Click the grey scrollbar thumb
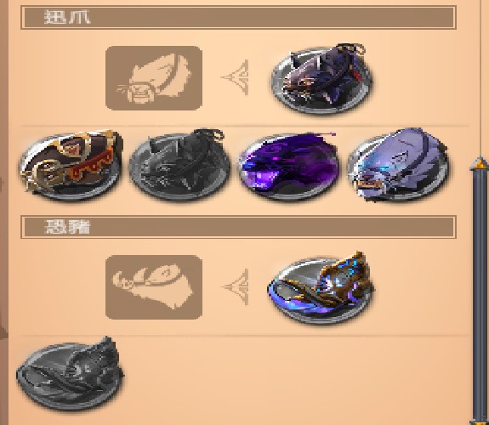 click(x=480, y=293)
